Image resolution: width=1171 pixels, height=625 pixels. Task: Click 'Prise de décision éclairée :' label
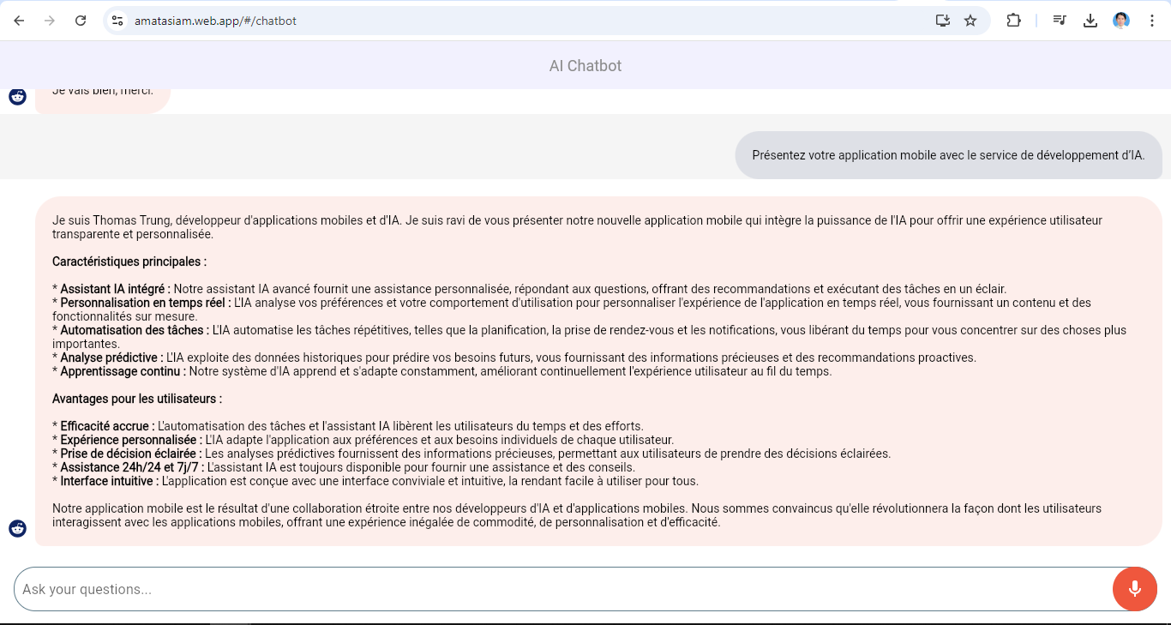click(131, 454)
